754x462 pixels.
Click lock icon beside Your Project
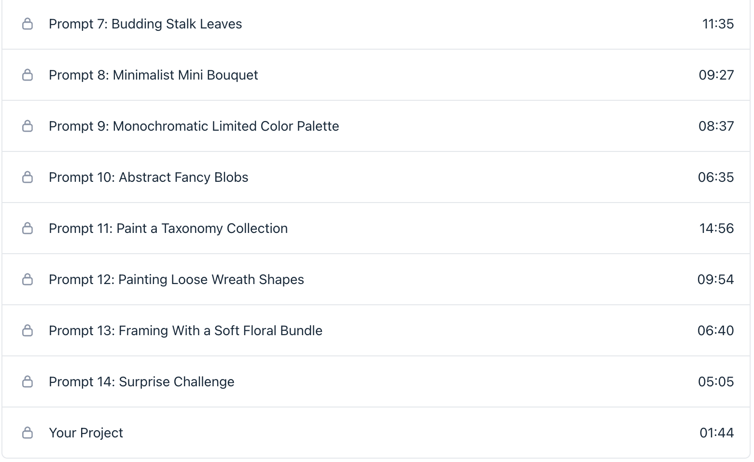pyautogui.click(x=28, y=433)
